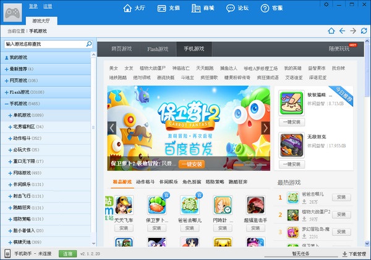
Task: Click the phone assistant icon
Action: [7, 254]
